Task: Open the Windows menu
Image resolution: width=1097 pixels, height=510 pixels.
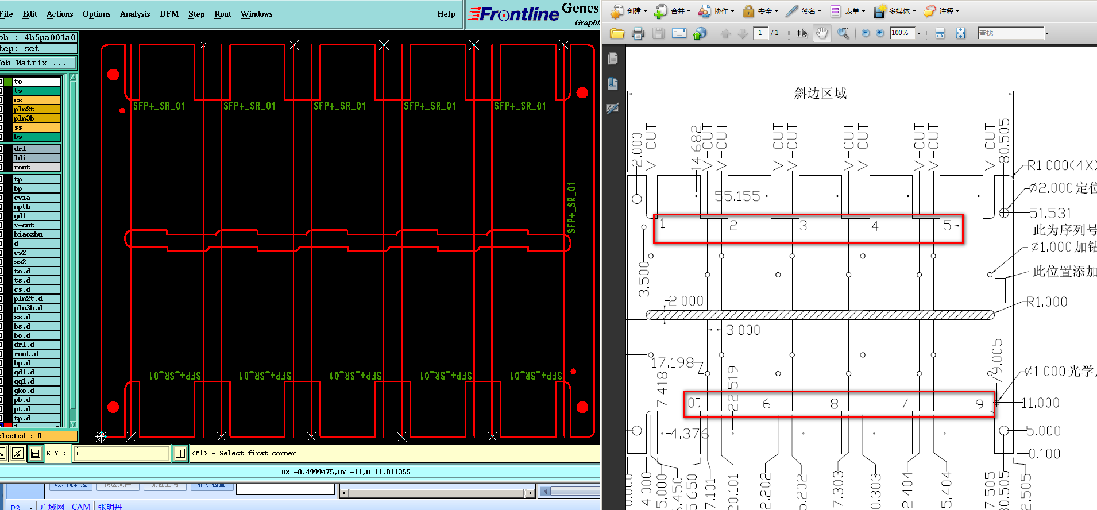Action: 257,14
